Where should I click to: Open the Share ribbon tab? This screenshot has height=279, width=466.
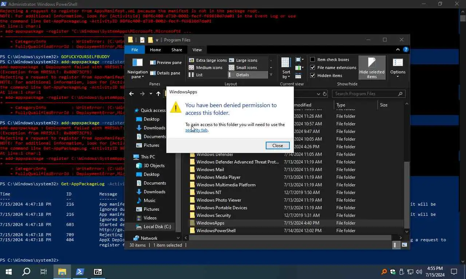[x=177, y=50]
